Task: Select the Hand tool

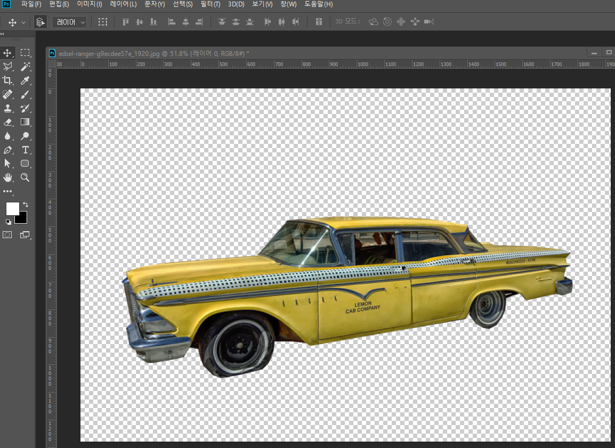Action: point(7,177)
